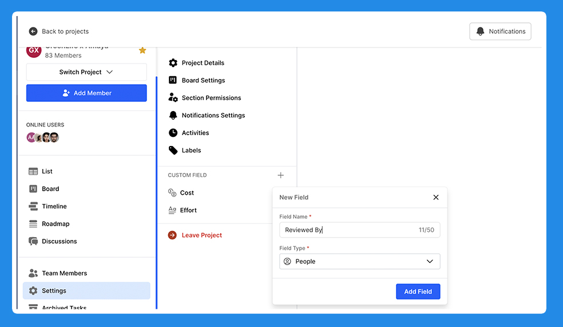Select Settings in the sidebar
This screenshot has height=327, width=563.
[86, 291]
